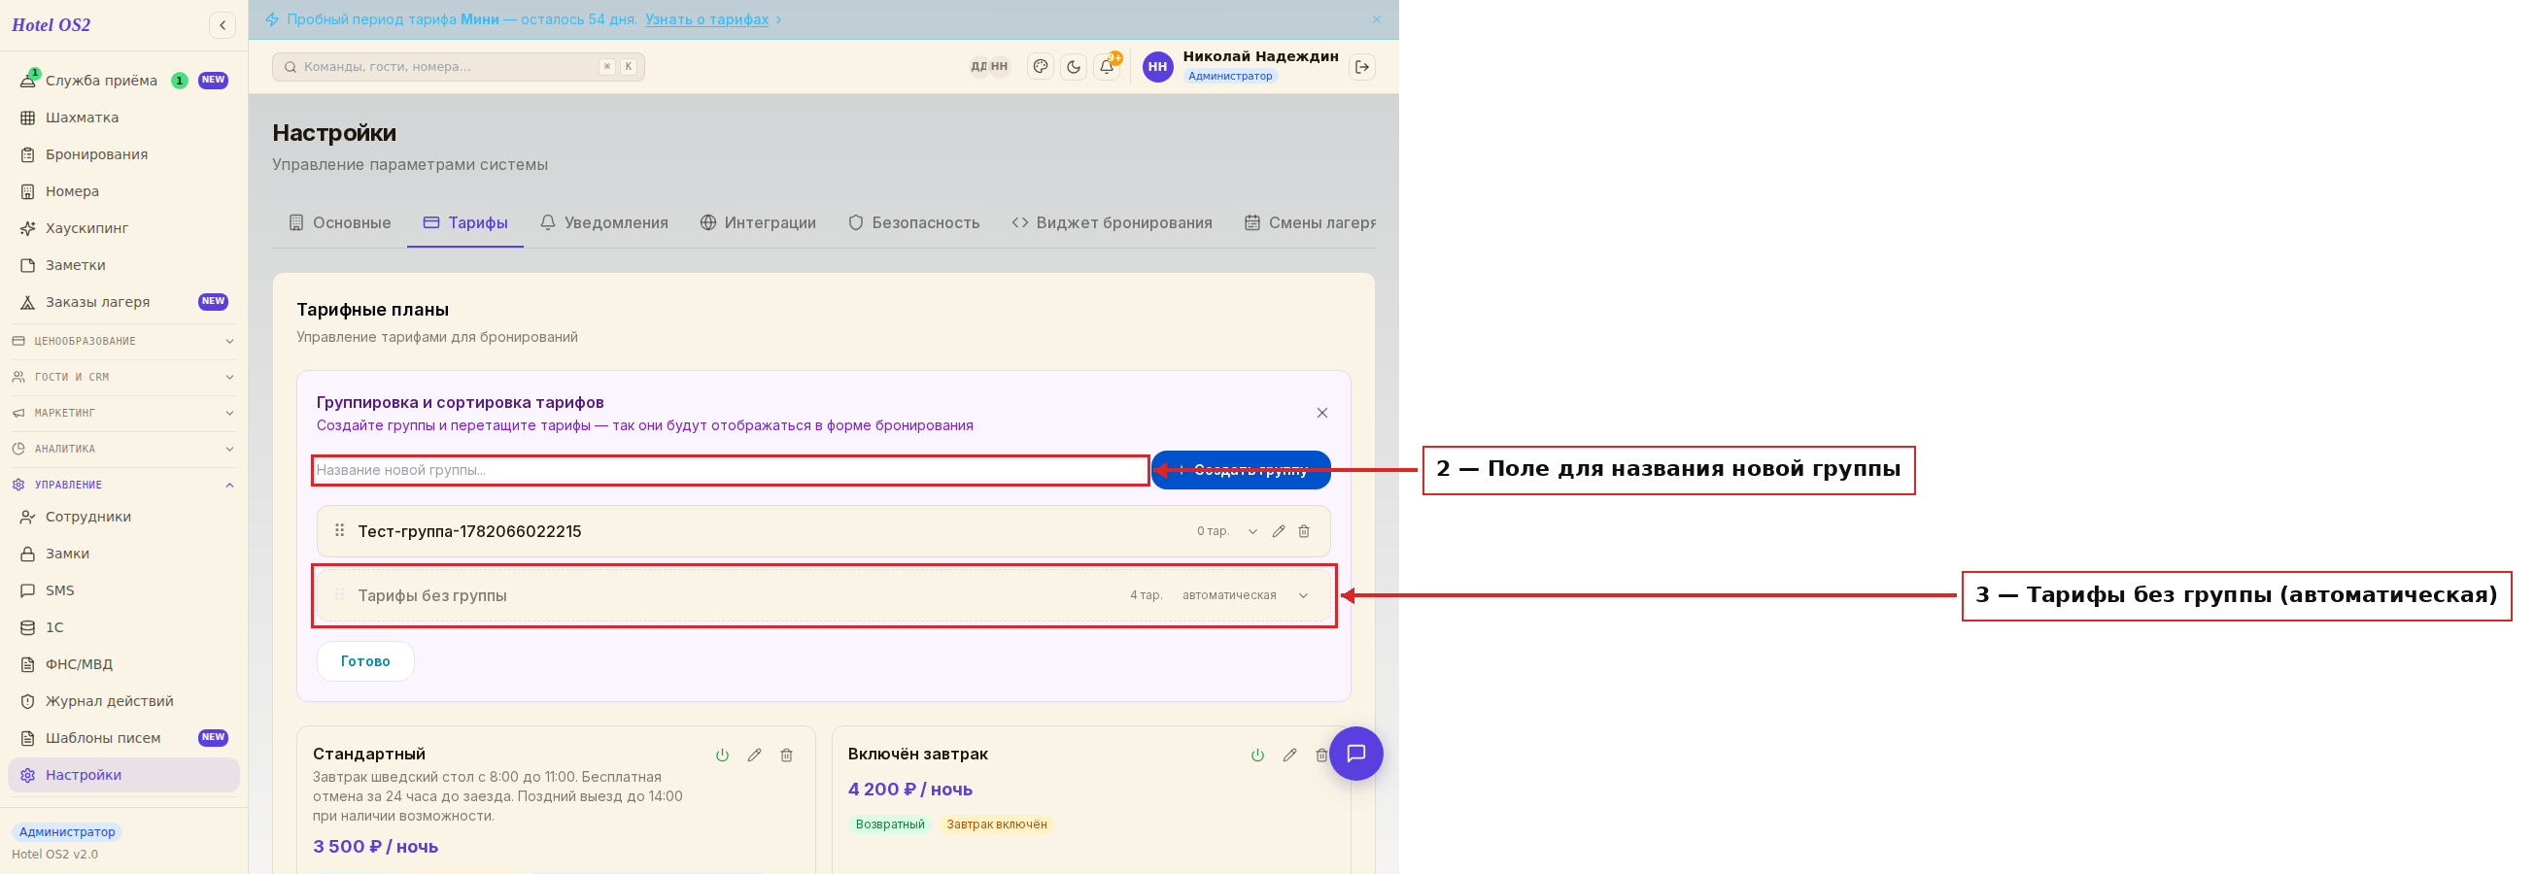The height and width of the screenshot is (874, 2535).
Task: Open notifications bell icon
Action: (x=1107, y=67)
